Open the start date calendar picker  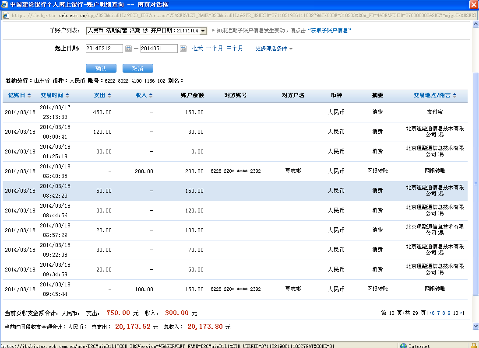click(128, 49)
